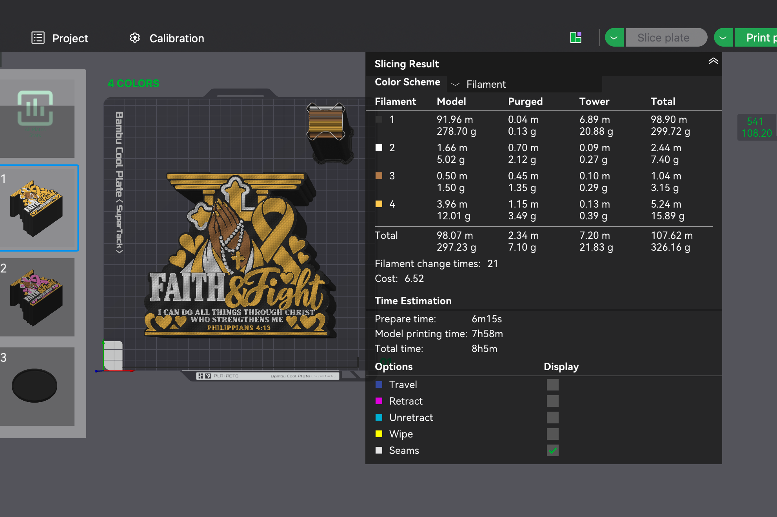Image resolution: width=777 pixels, height=517 pixels.
Task: Collapse the Slicing Result panel with the double chevron
Action: [713, 61]
